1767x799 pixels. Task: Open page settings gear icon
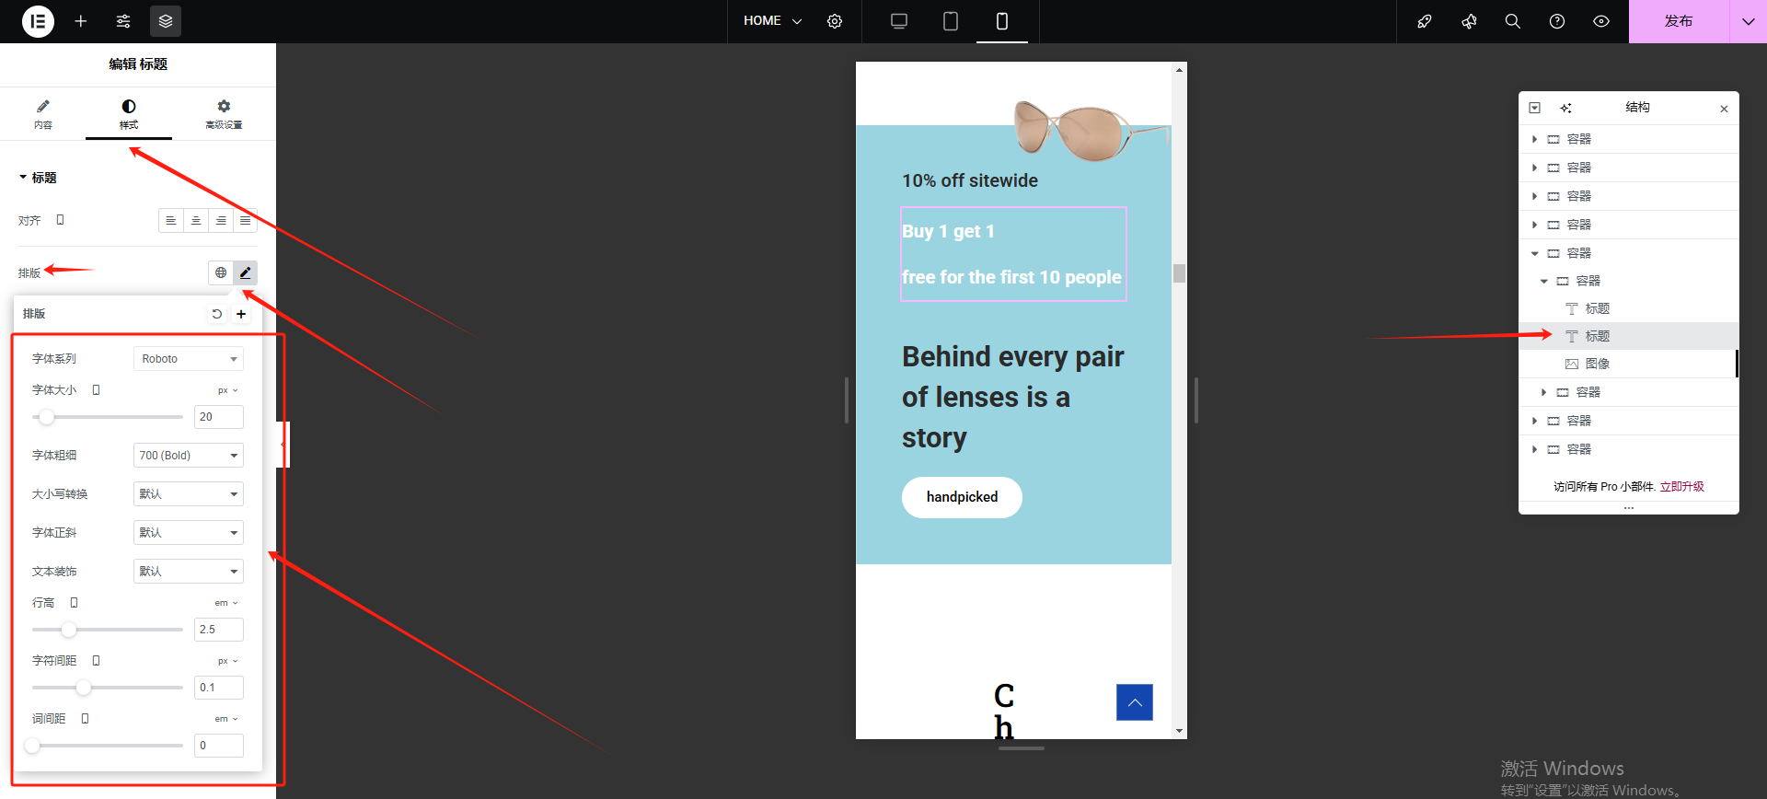click(x=835, y=21)
